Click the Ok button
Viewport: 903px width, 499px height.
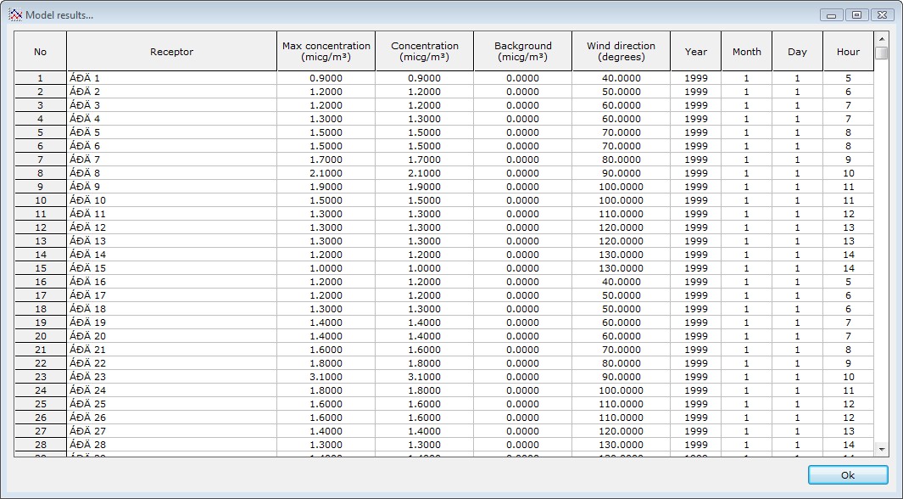click(848, 475)
